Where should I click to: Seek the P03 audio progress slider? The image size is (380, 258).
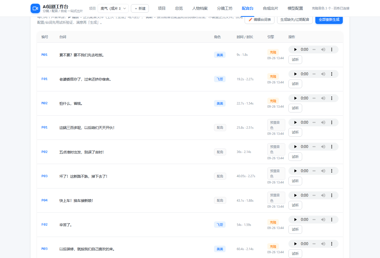[x=314, y=171]
